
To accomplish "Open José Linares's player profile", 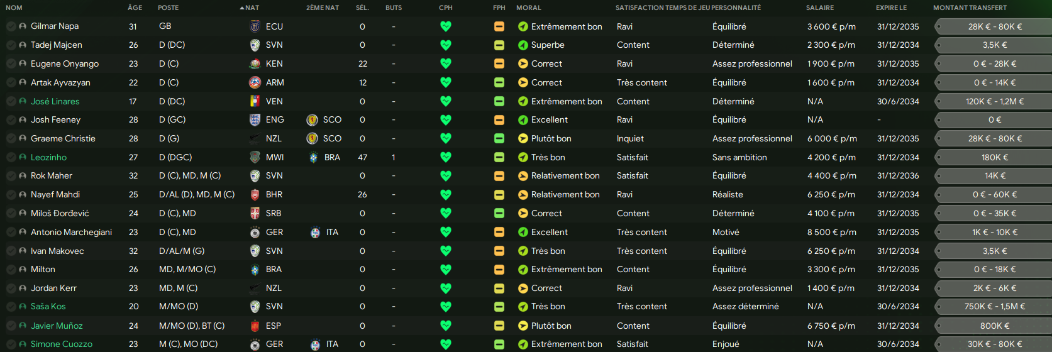I will 55,101.
